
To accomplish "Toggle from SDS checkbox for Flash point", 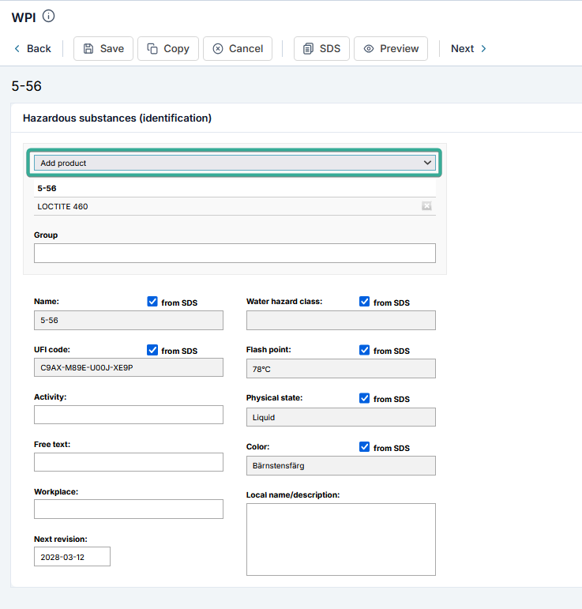I will (364, 350).
